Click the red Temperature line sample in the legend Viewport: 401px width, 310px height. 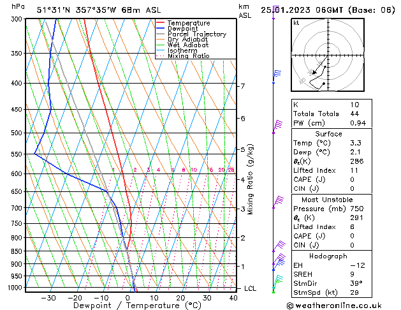(161, 23)
